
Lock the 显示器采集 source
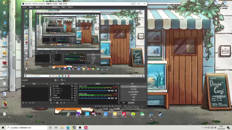(x=75, y=98)
